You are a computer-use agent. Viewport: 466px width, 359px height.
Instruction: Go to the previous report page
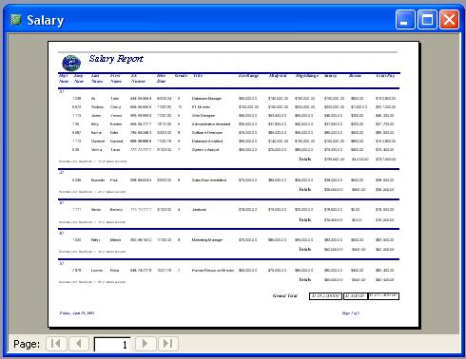pos(78,344)
